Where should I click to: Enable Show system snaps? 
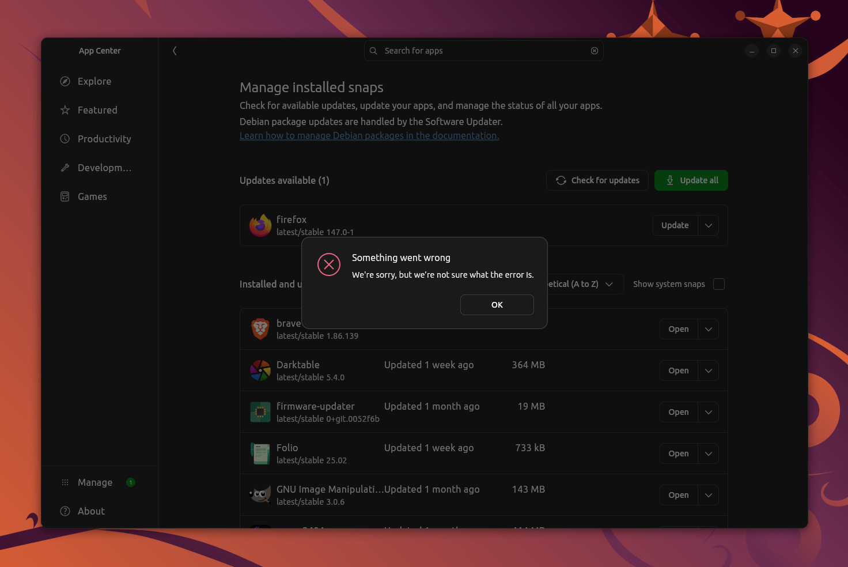click(718, 284)
